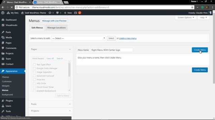This screenshot has width=215, height=120.
Task: Open My Sites in admin bar
Action: pyautogui.click(x=13, y=13)
